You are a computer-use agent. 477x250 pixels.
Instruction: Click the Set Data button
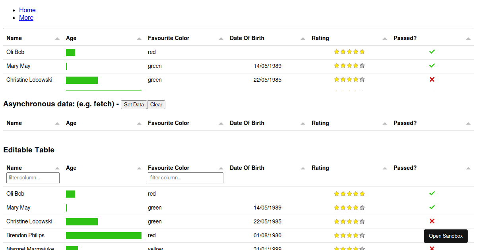coord(134,104)
